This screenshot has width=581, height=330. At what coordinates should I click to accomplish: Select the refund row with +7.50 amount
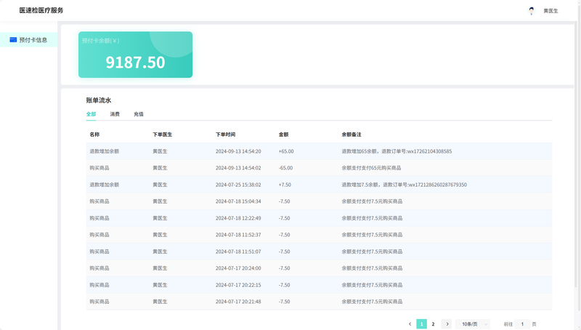coord(318,185)
